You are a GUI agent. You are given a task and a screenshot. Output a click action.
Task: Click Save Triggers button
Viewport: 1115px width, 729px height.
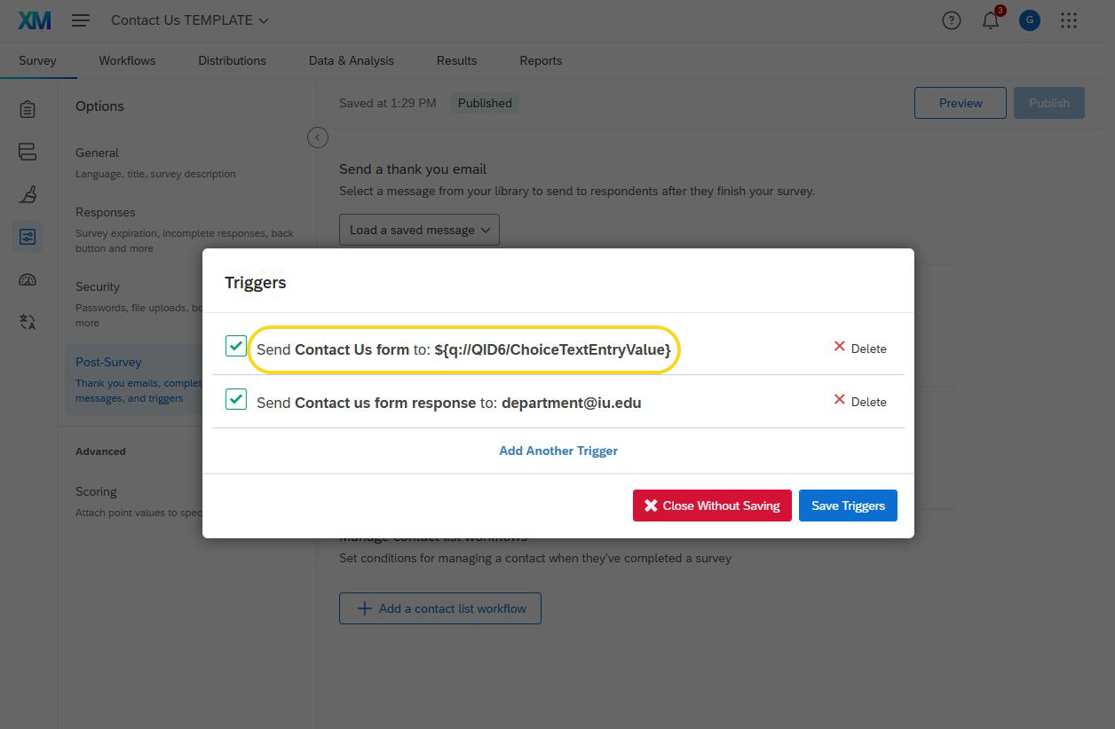pos(848,506)
